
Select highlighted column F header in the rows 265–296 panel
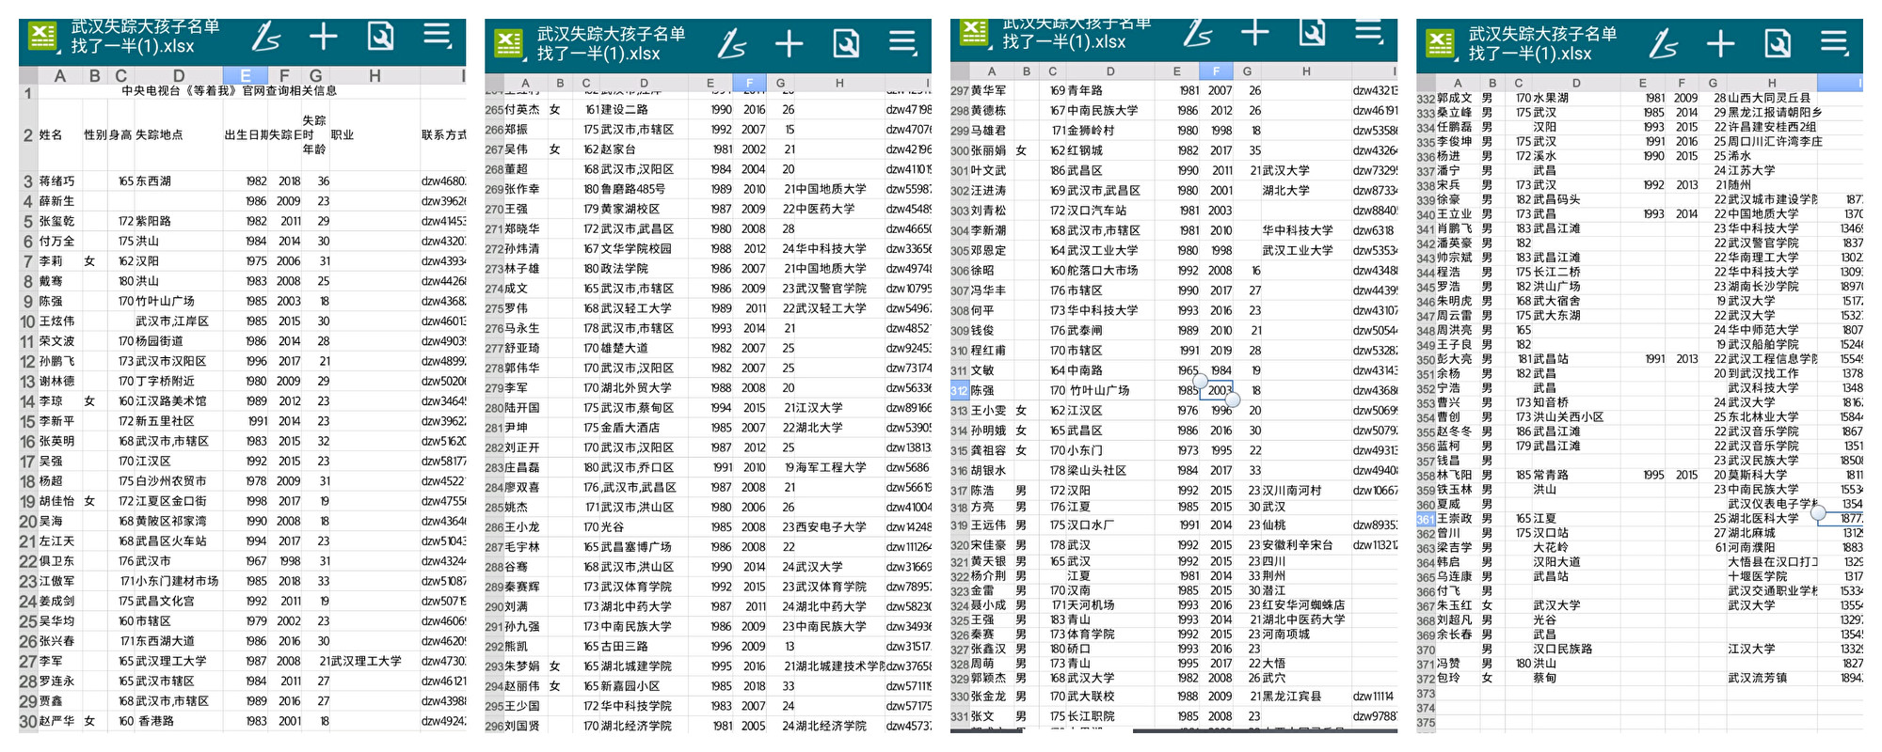pyautogui.click(x=749, y=83)
